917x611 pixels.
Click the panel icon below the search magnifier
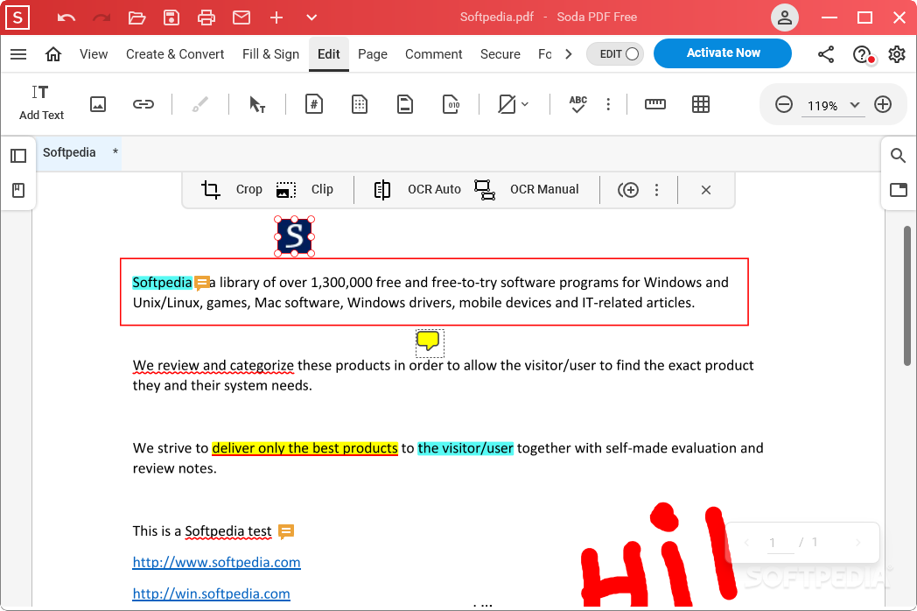pyautogui.click(x=899, y=190)
